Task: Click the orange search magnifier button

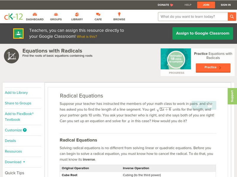Action: pyautogui.click(x=232, y=17)
